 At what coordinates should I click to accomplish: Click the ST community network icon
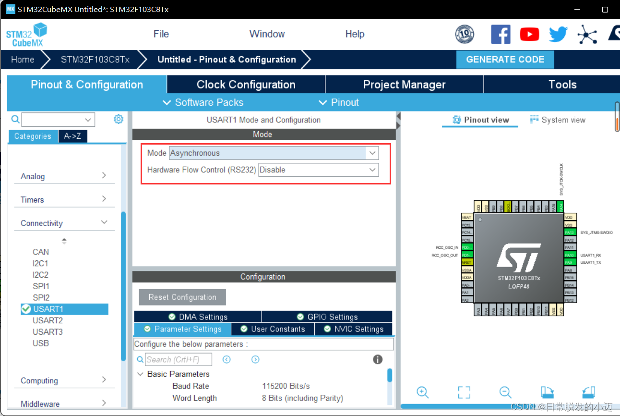586,35
